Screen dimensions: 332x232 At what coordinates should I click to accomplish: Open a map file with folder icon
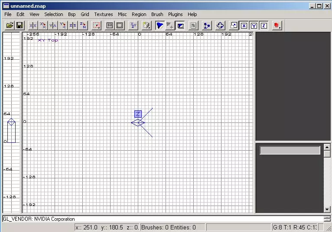[x=10, y=26]
